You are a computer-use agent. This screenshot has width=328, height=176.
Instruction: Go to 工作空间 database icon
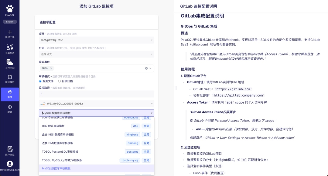(10, 62)
